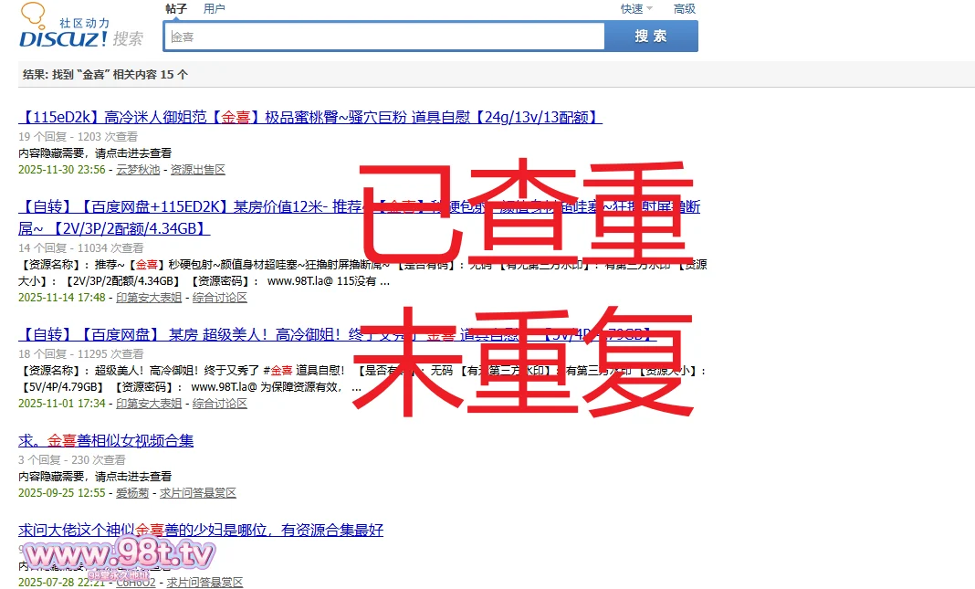Open the result starting 【自转】【百度网盘+115ED2K】
The image size is (975, 589).
click(x=183, y=207)
